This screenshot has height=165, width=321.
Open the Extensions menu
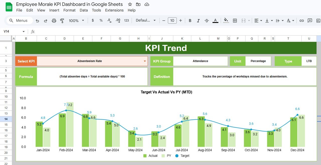point(114,10)
